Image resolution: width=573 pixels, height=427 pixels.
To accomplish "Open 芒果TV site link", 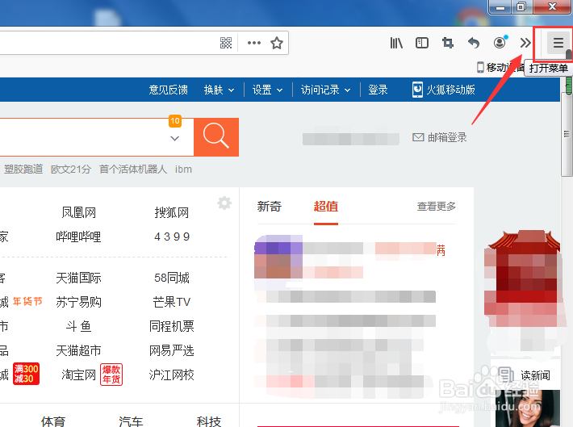I will (172, 302).
